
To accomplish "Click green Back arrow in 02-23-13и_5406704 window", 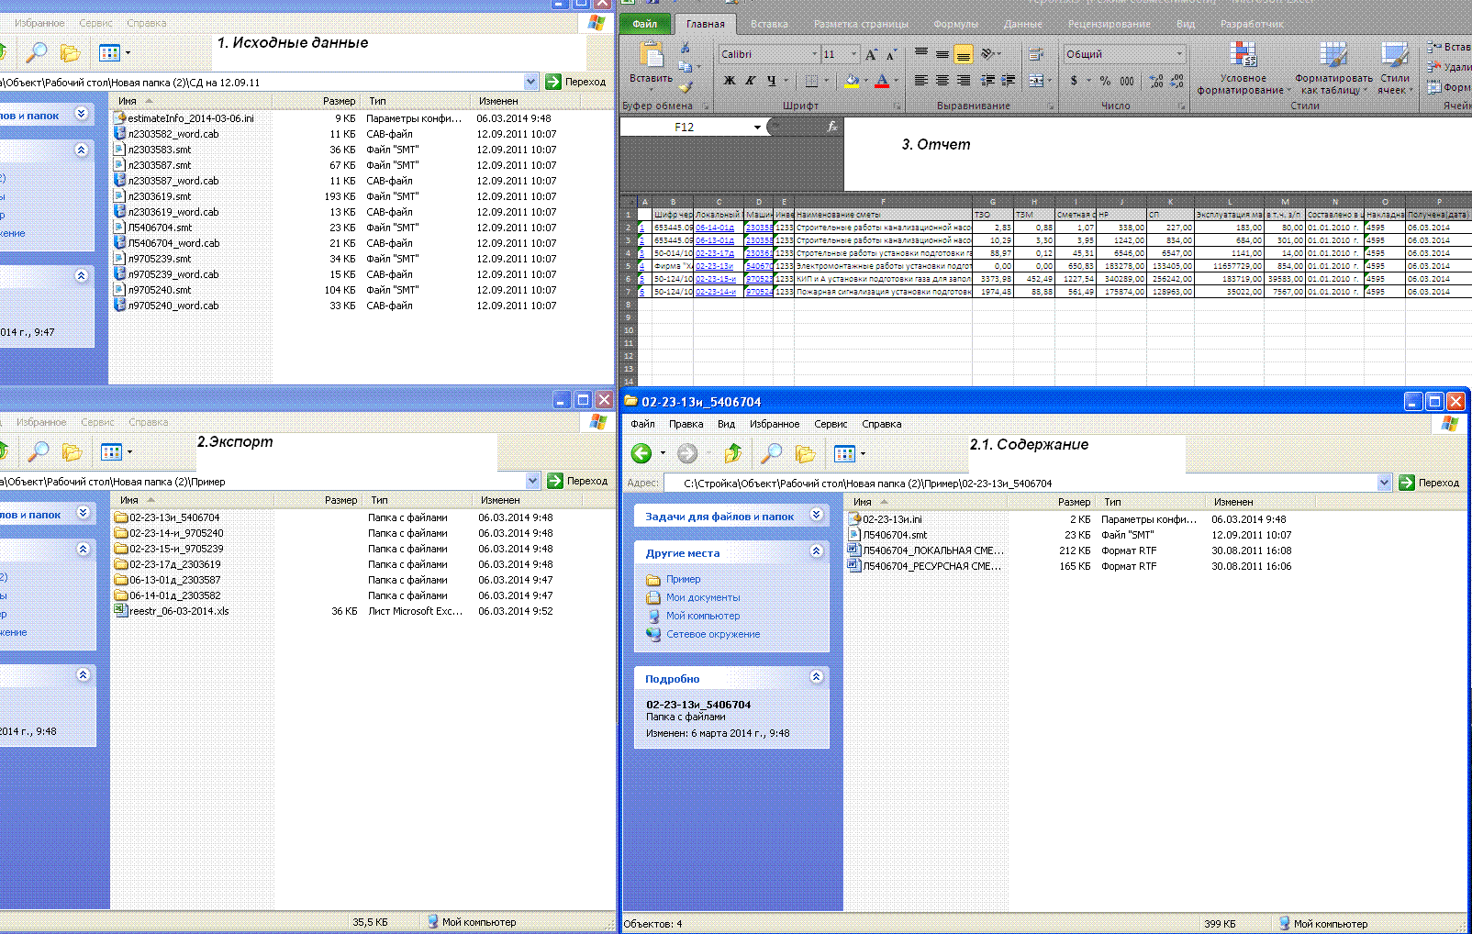I will pyautogui.click(x=641, y=453).
